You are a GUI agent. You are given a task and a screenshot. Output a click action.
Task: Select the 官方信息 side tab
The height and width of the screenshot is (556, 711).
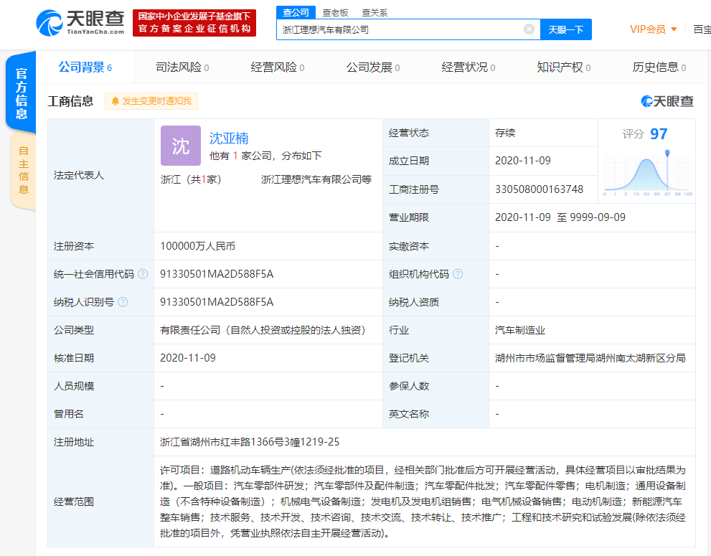pyautogui.click(x=21, y=93)
